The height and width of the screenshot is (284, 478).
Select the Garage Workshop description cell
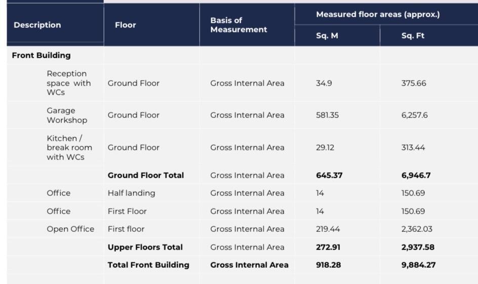67,115
